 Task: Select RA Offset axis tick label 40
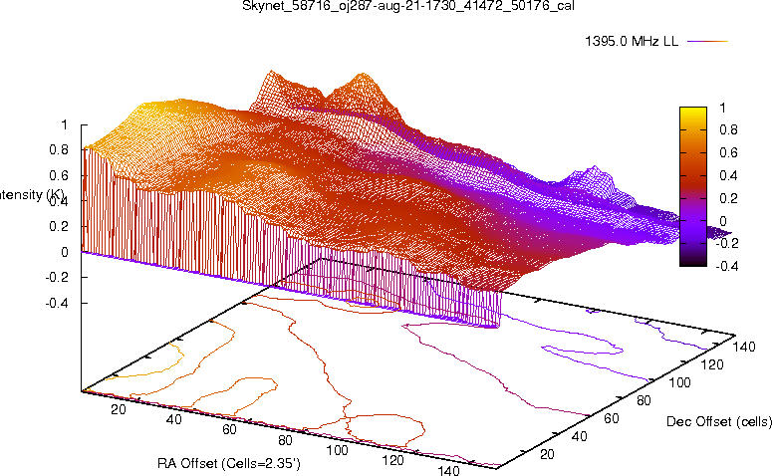pyautogui.click(x=173, y=419)
